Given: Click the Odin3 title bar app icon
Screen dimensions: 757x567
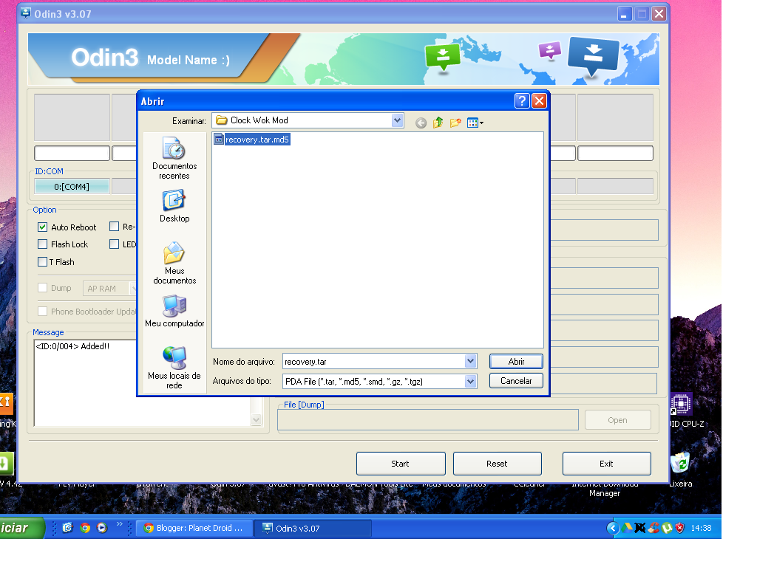Looking at the screenshot, I should point(26,13).
